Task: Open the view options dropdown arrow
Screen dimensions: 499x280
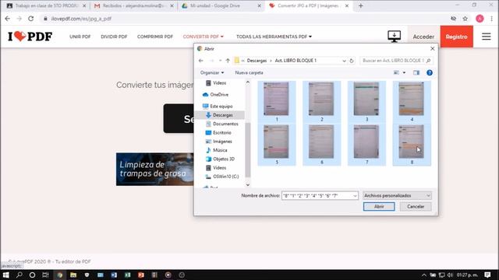Action: [404, 72]
